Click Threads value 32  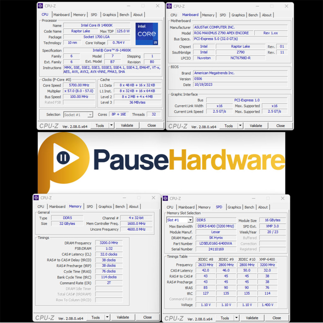point(154,114)
